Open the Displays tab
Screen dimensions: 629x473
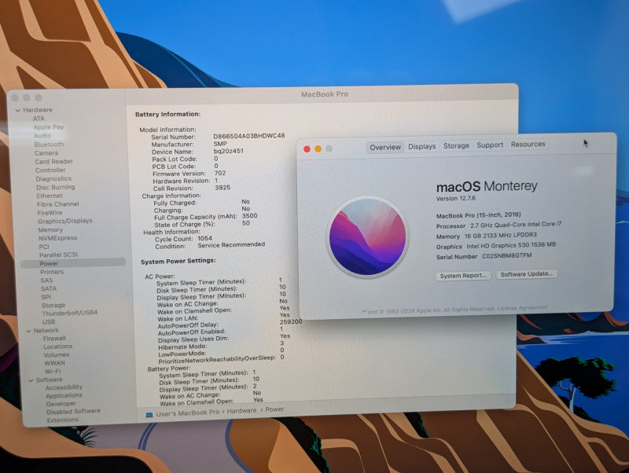pos(422,146)
